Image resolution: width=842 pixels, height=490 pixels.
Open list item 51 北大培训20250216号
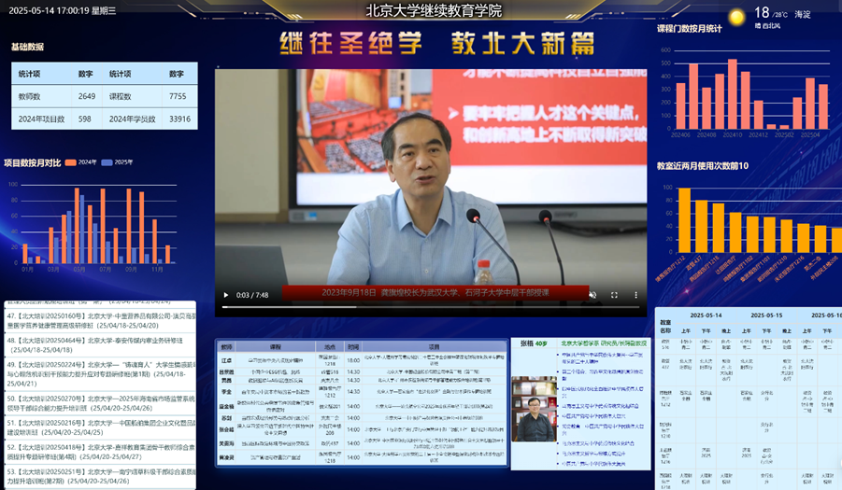click(x=100, y=427)
